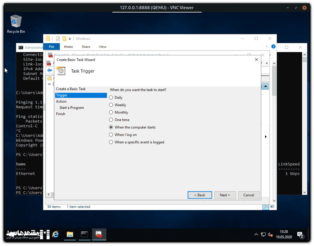This screenshot has width=314, height=246.
Task: Click the muted volume tray icon
Action: click(270, 235)
